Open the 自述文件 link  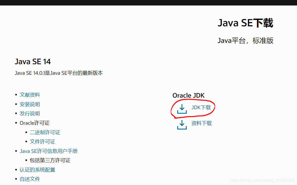coord(30,179)
